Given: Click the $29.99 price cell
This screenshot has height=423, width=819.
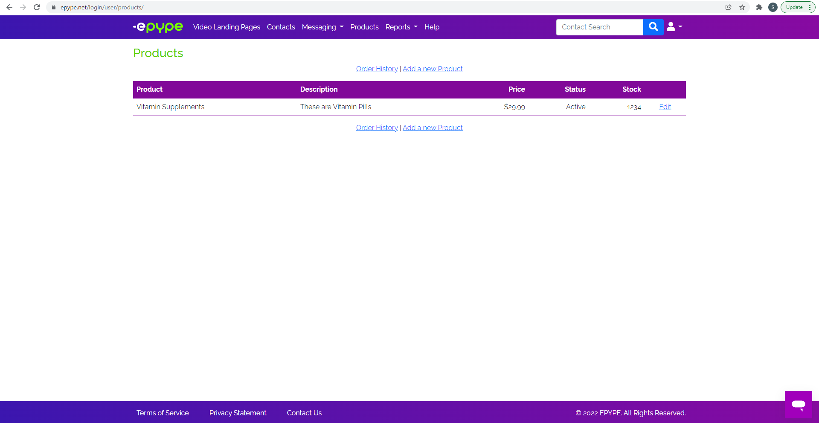Looking at the screenshot, I should [x=514, y=107].
